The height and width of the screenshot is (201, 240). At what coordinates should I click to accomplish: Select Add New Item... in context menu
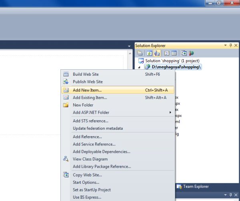118,90
